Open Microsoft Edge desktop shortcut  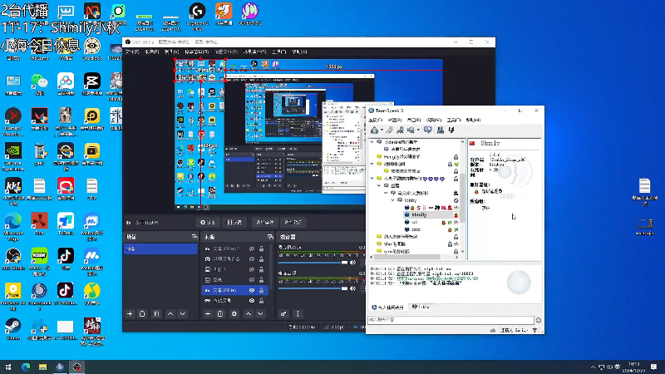pyautogui.click(x=13, y=224)
